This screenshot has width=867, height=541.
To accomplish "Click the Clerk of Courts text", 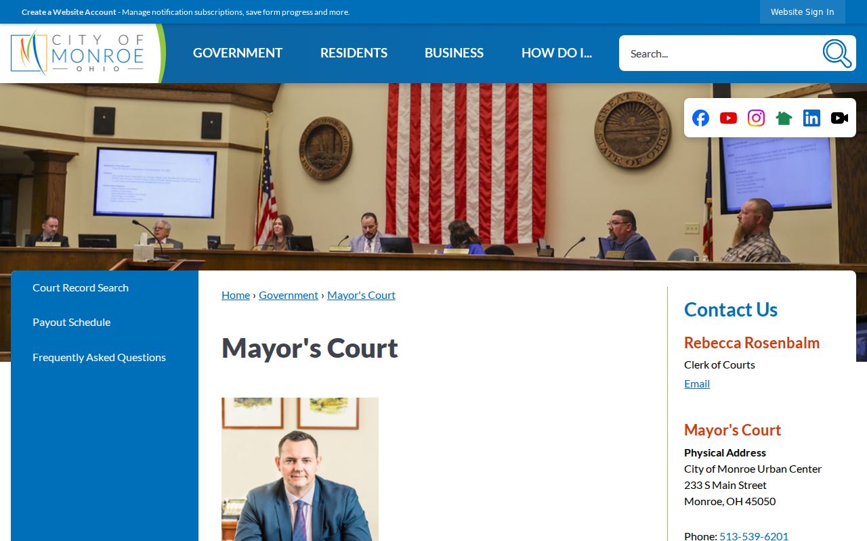I will [719, 364].
